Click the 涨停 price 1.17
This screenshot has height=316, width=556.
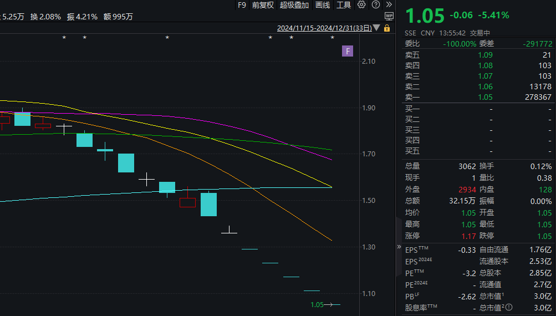[468, 236]
